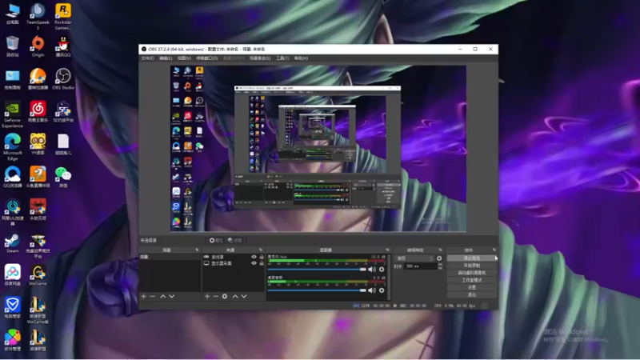Toggle lock of 游戏源 source
Viewport: 640px width, 360px height.
click(x=262, y=257)
